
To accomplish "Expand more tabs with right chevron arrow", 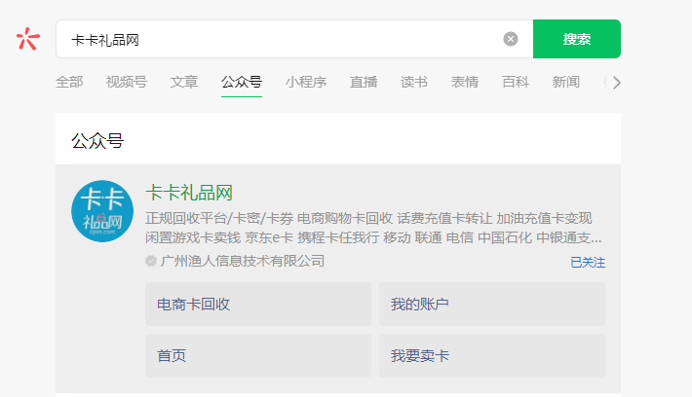I will (617, 83).
